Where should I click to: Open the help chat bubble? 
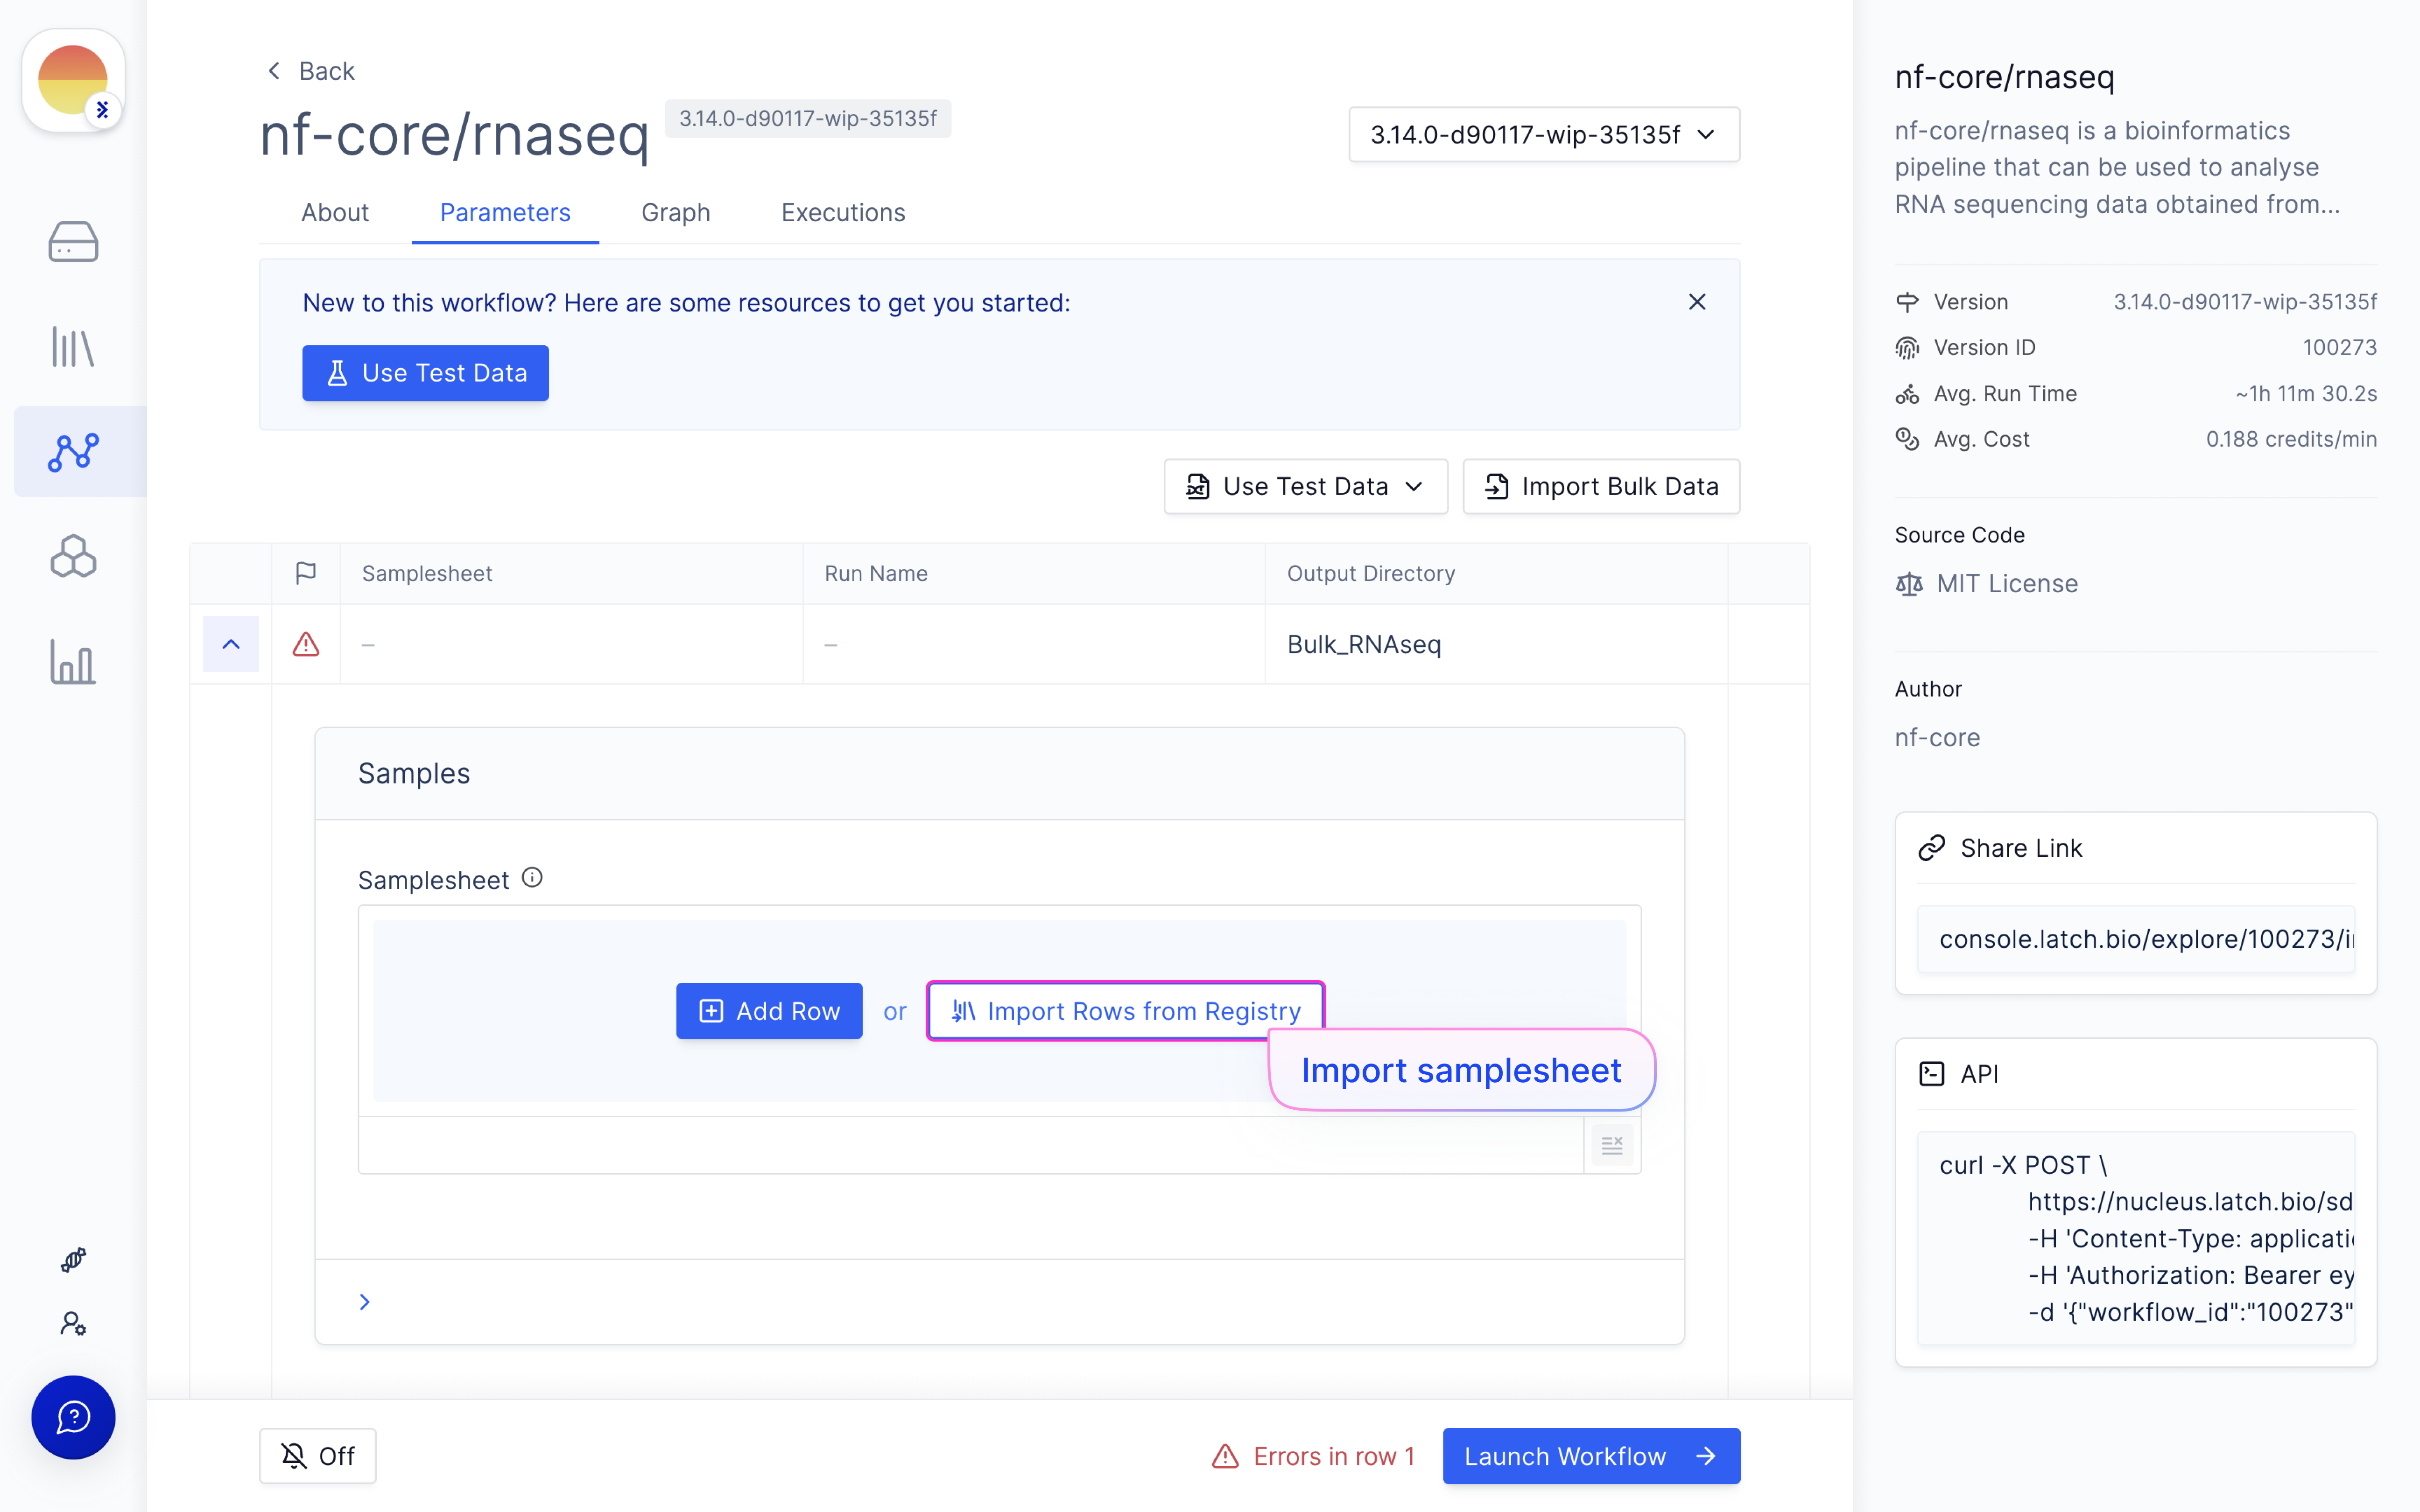[73, 1417]
